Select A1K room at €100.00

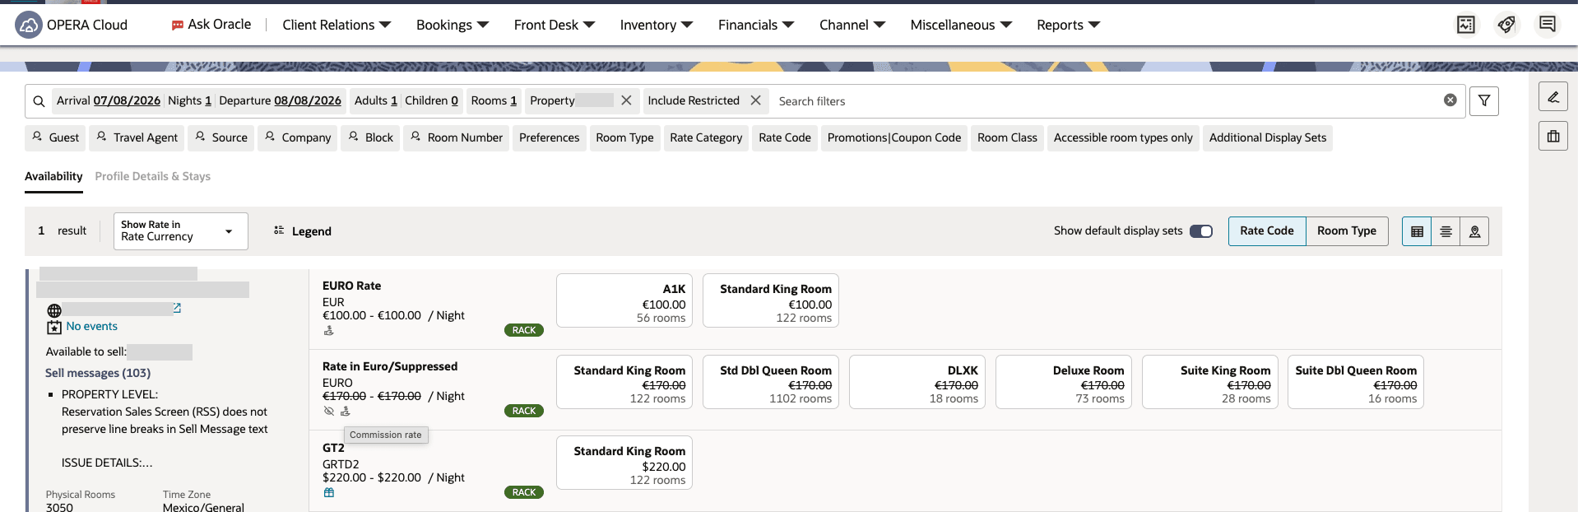[x=624, y=300]
